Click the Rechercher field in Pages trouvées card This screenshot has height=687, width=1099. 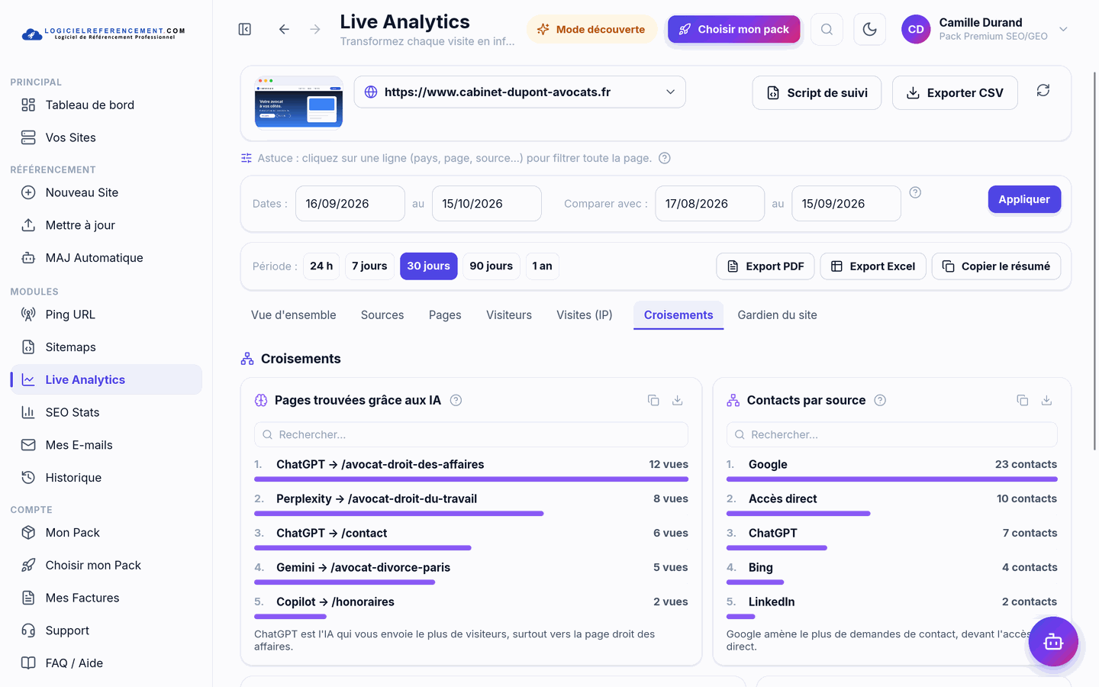coord(471,434)
